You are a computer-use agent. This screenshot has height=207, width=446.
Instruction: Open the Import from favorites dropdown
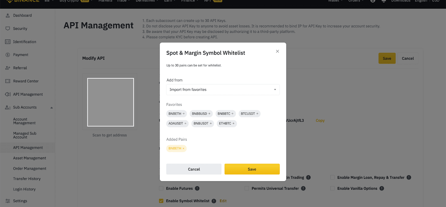[x=223, y=90]
